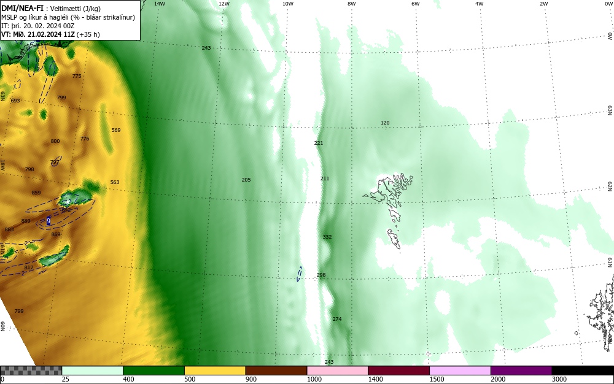This screenshot has width=614, height=384.
Task: Click the small dashed hail contour near 298
Action: click(300, 274)
